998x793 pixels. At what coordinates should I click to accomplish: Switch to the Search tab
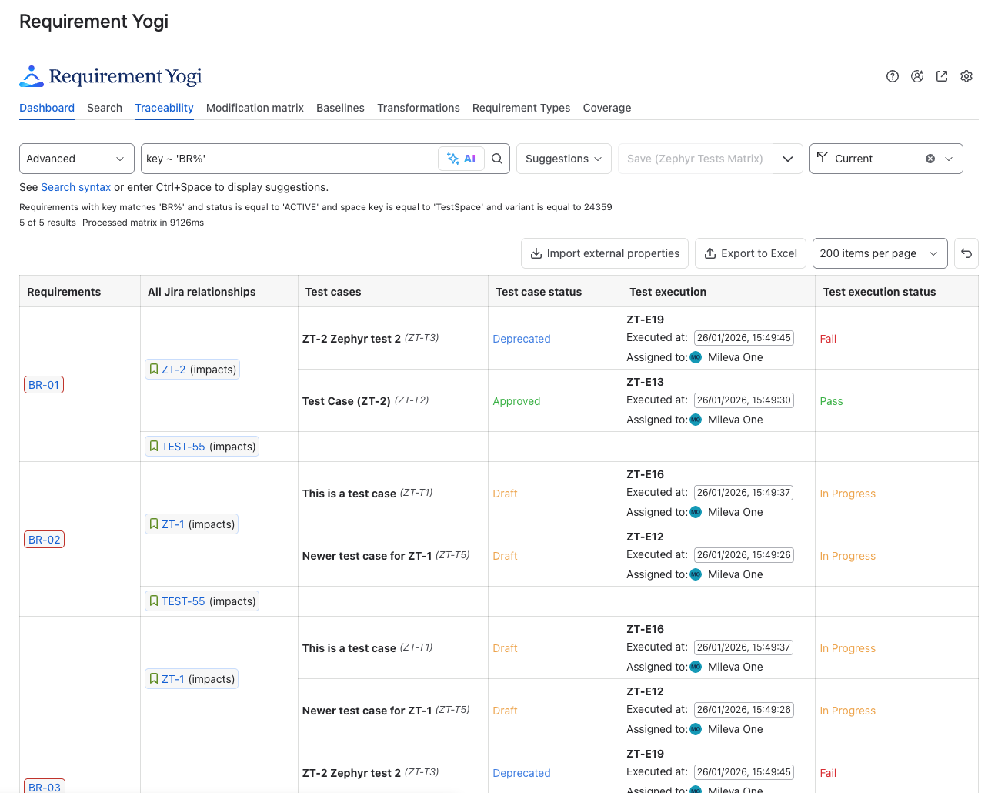105,108
